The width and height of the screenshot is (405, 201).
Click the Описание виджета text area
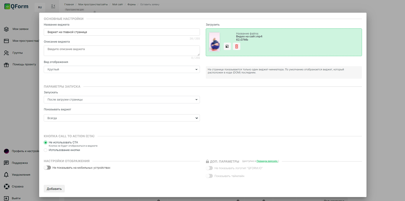point(122,51)
